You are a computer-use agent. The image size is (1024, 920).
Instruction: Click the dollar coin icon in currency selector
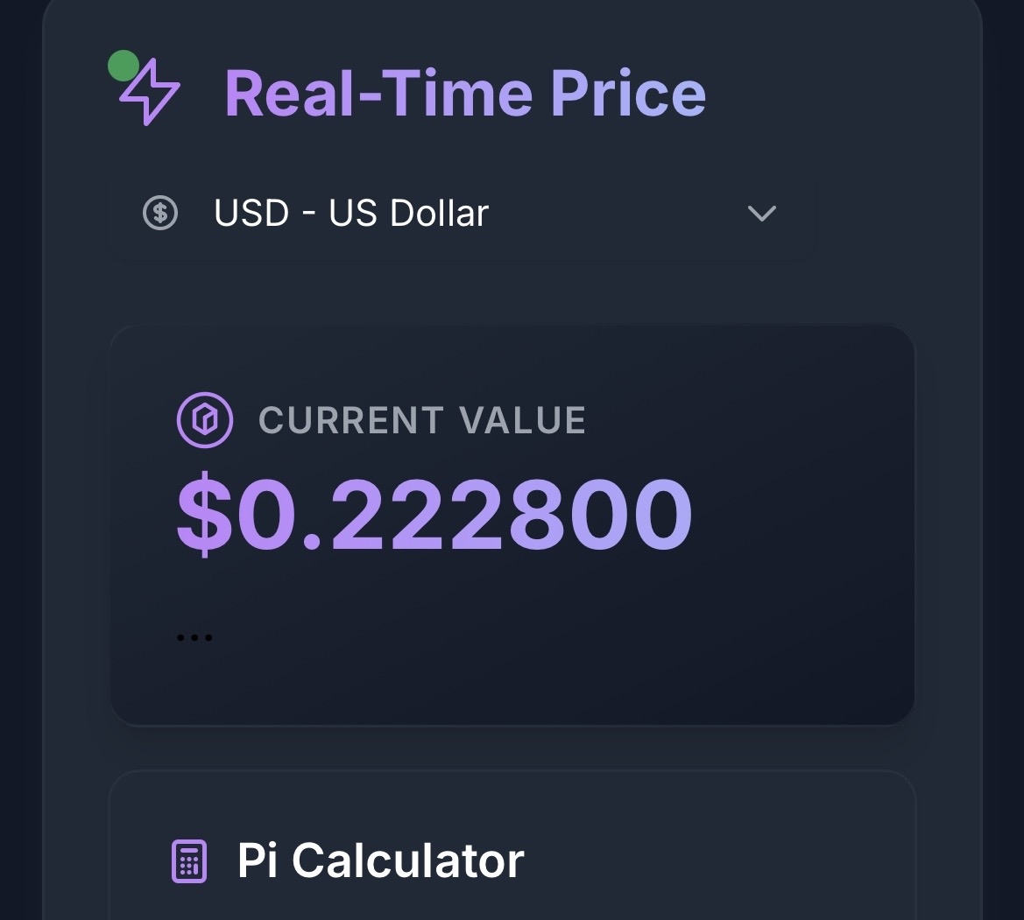[x=160, y=214]
